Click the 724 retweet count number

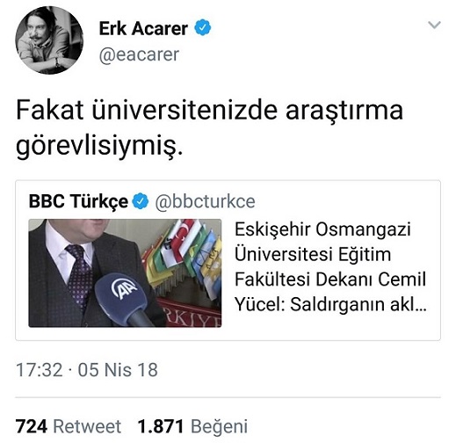tap(32, 426)
